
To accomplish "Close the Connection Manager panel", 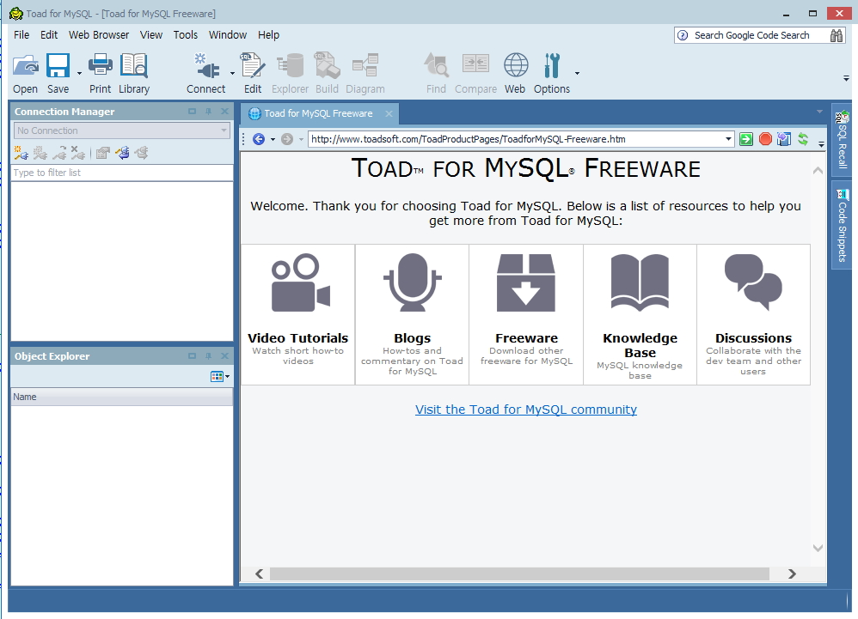I will 224,112.
